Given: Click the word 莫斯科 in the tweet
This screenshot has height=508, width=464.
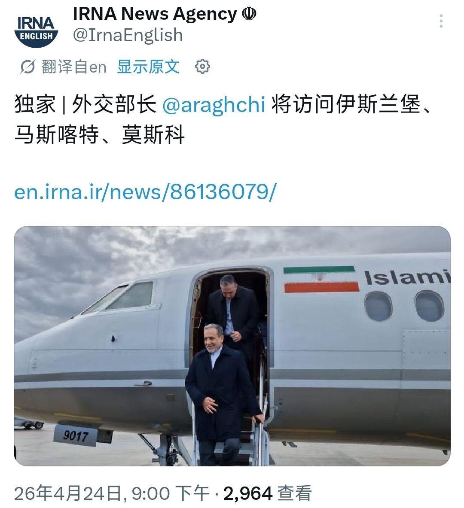Looking at the screenshot, I should tap(153, 134).
